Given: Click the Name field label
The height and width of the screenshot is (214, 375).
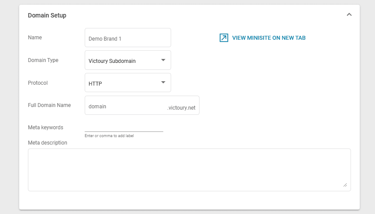Looking at the screenshot, I should click(35, 38).
